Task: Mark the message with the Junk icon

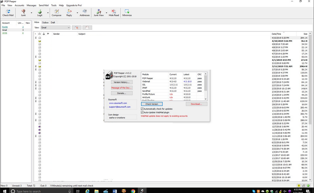Action: pos(23,13)
